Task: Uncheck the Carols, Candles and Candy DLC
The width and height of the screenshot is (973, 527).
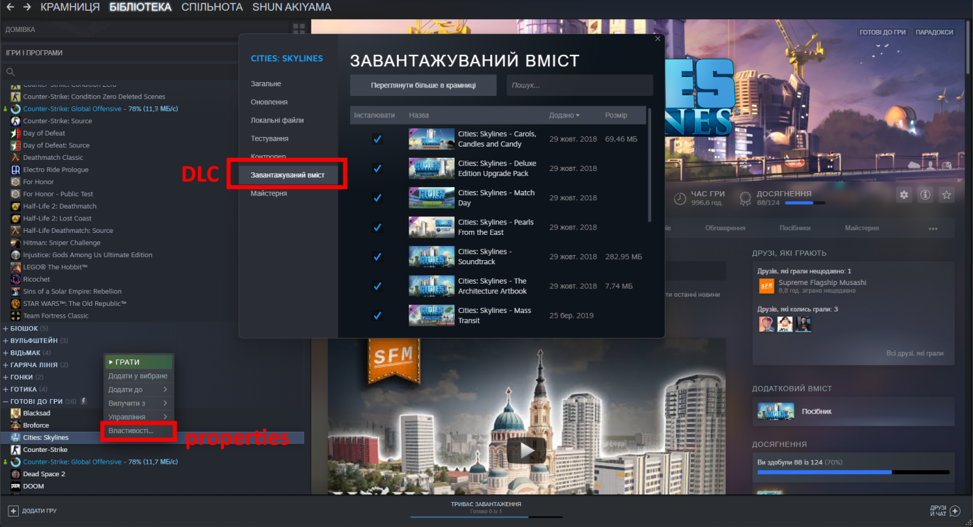Action: click(x=377, y=138)
